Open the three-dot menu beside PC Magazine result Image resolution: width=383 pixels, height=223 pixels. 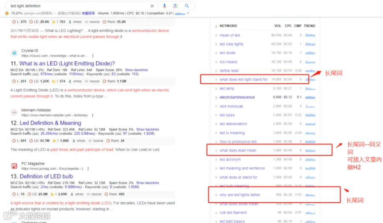coord(88,169)
